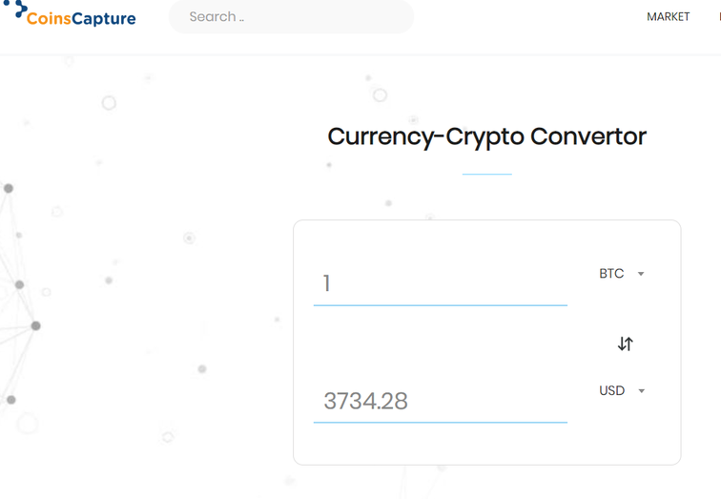This screenshot has width=721, height=499.
Task: Click the hollow circle decoration above heading
Action: point(380,95)
